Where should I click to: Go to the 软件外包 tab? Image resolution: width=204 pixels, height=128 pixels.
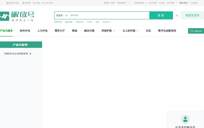pos(25,31)
